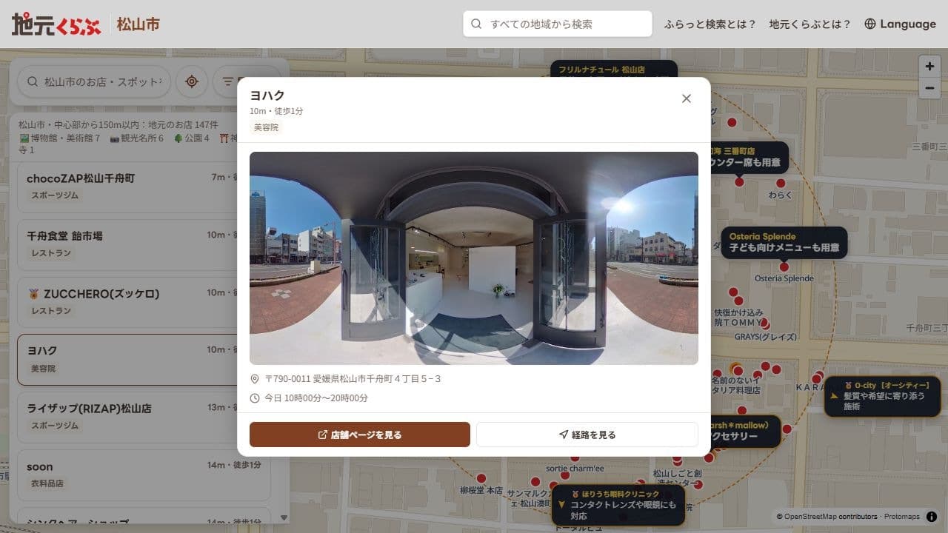
Task: Click the red marker above わらく
Action: pyautogui.click(x=780, y=183)
